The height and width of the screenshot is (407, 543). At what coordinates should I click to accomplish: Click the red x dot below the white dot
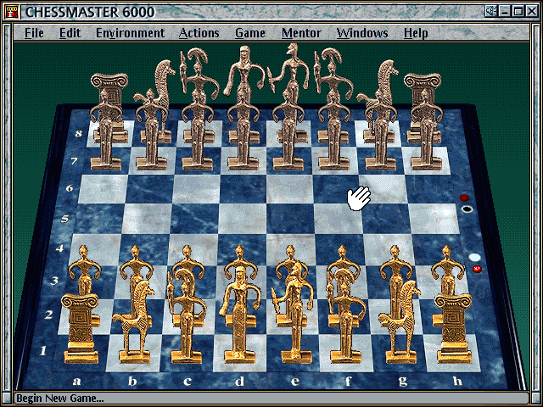tap(477, 269)
